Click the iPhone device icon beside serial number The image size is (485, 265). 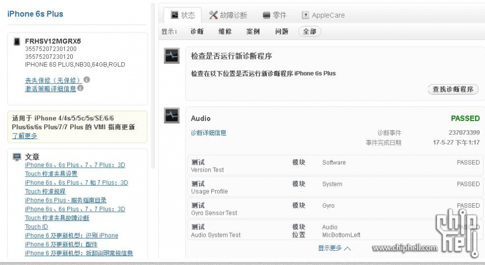pyautogui.click(x=17, y=41)
